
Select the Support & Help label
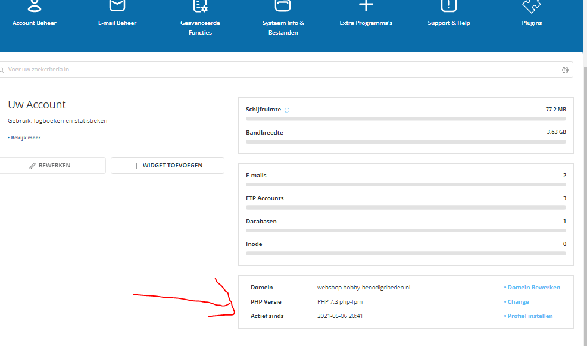click(x=448, y=23)
